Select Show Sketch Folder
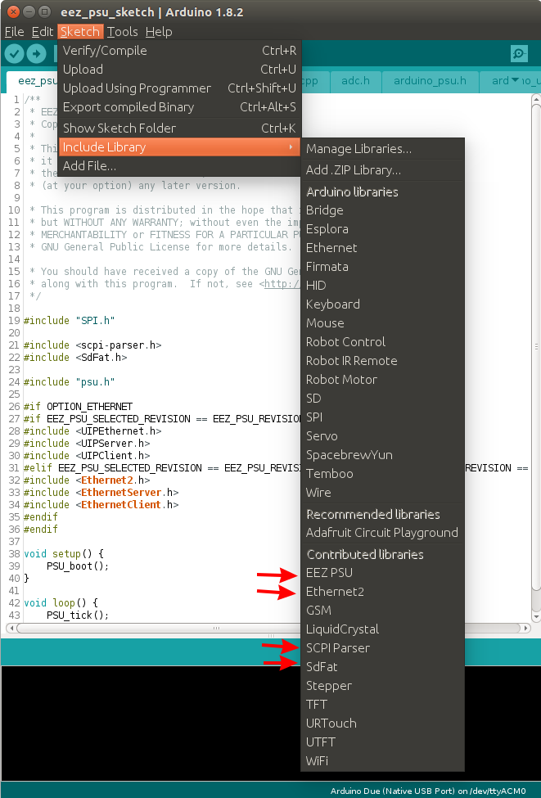Image resolution: width=541 pixels, height=798 pixels. [180, 128]
